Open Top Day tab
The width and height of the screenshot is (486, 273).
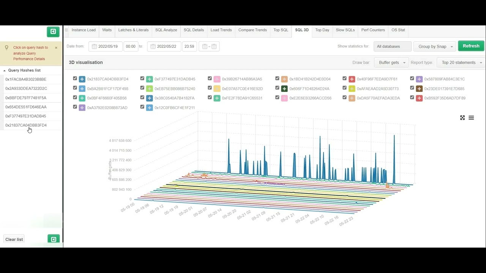[322, 30]
